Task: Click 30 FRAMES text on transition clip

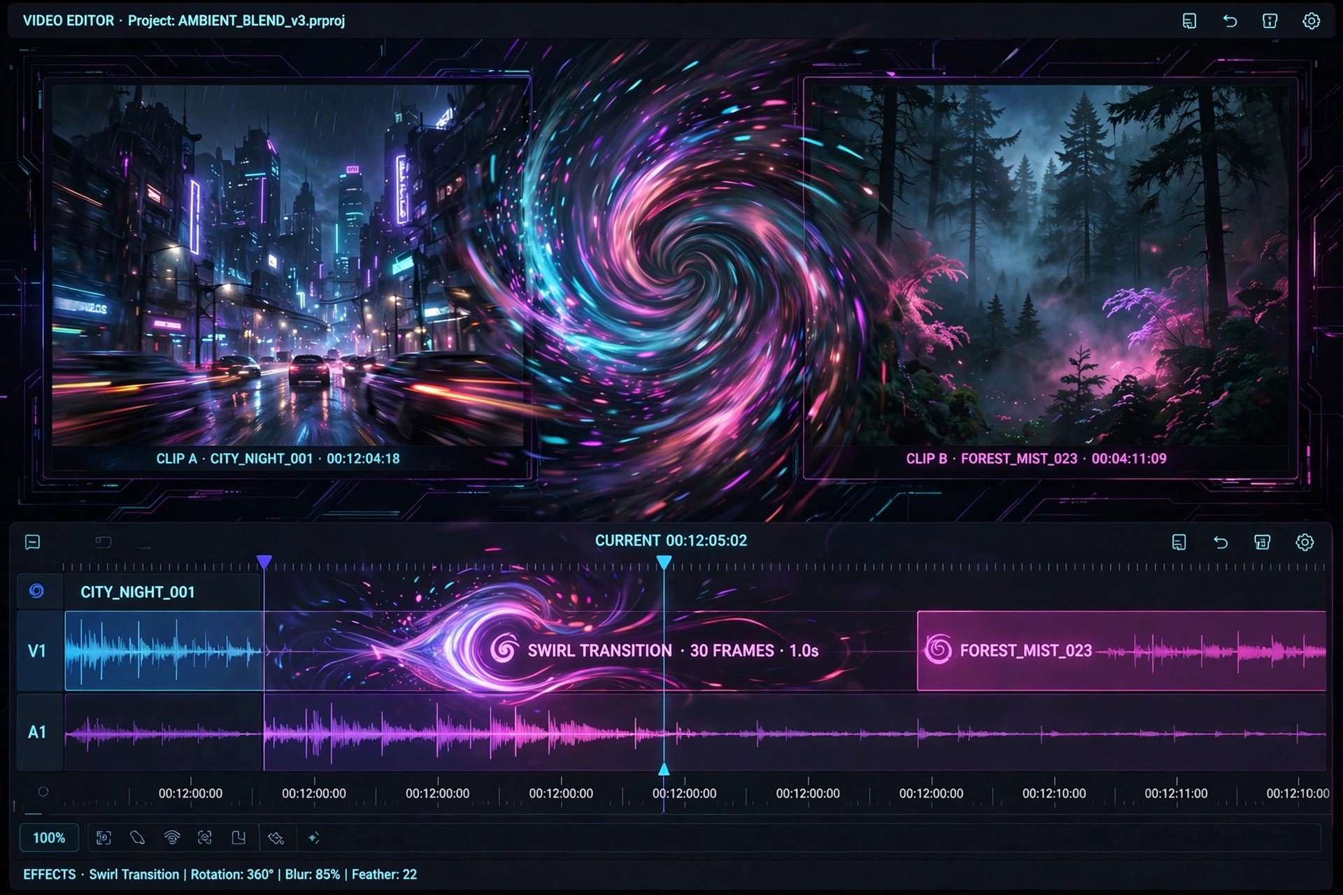Action: (x=732, y=650)
